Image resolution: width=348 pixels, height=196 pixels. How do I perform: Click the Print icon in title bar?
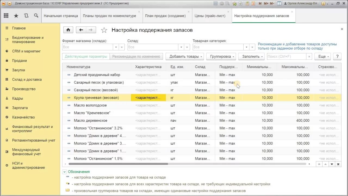[222, 4]
